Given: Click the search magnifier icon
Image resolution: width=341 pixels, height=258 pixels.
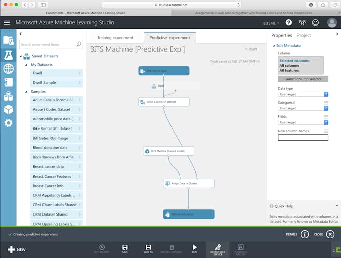Looking at the screenshot, I should pyautogui.click(x=79, y=44).
